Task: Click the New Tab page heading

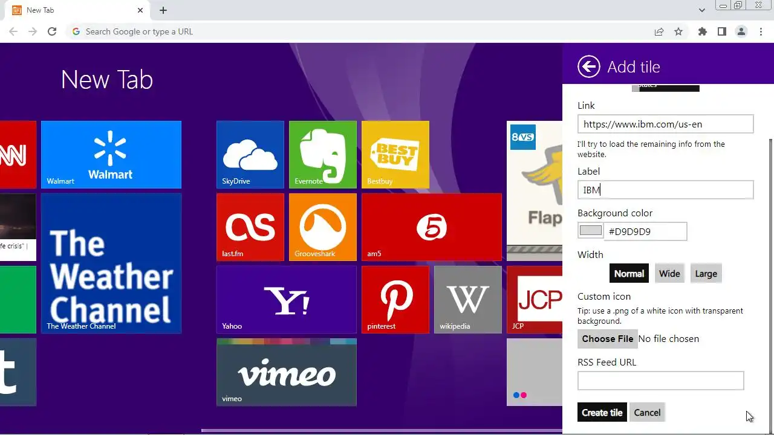Action: coord(107,80)
